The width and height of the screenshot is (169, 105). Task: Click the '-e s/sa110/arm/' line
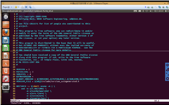tap(36, 96)
